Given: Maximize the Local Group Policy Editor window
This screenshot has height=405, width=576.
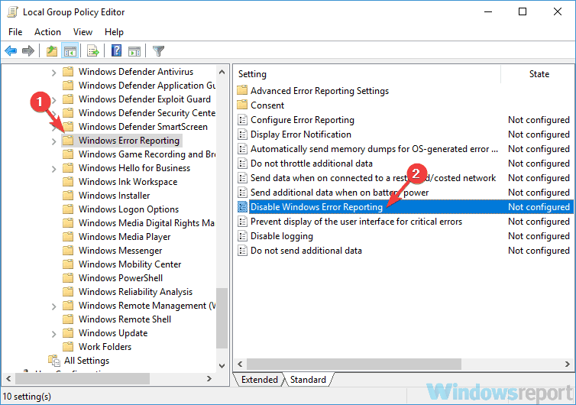Looking at the screenshot, I should pos(523,11).
